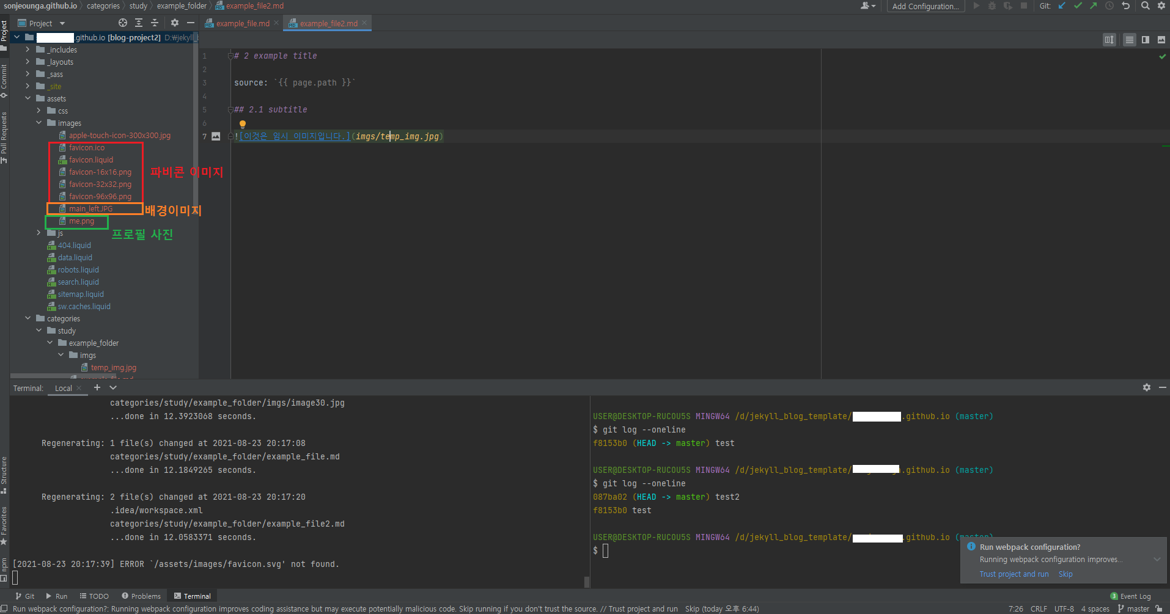
Task: Click Trust project and run link
Action: (x=1014, y=574)
